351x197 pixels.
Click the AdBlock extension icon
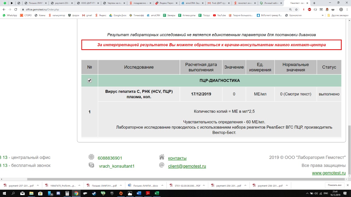309,9
